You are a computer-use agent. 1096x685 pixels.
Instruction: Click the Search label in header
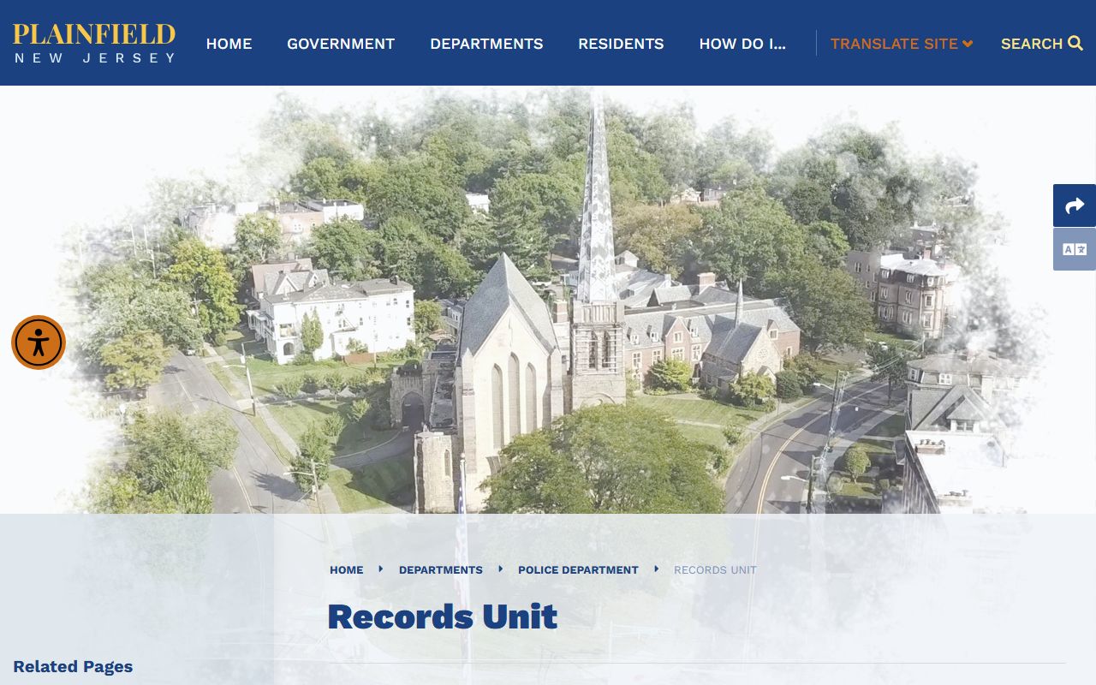1031,44
